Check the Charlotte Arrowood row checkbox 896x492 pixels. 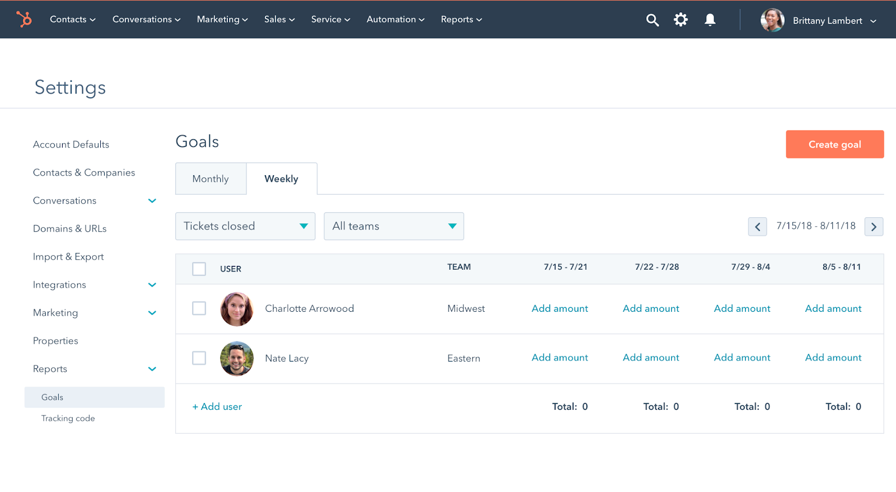pos(199,308)
